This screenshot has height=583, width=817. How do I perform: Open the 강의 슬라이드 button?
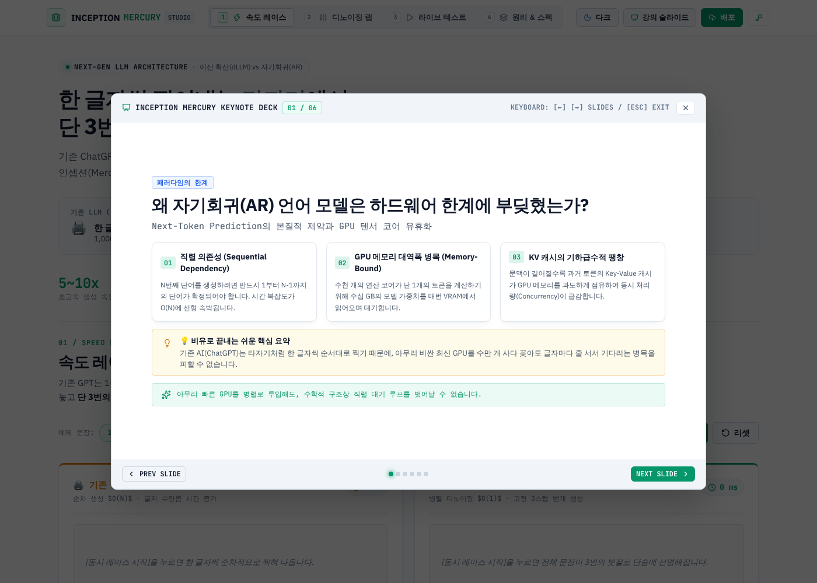[x=659, y=17]
